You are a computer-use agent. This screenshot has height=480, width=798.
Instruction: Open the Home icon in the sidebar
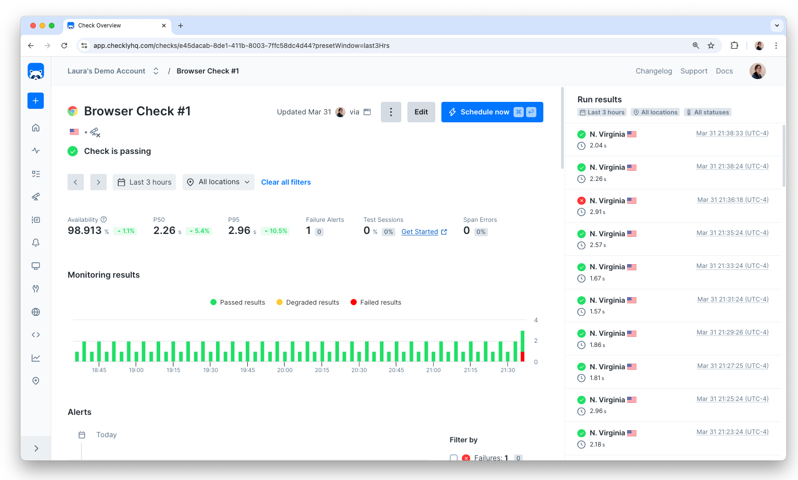point(35,127)
